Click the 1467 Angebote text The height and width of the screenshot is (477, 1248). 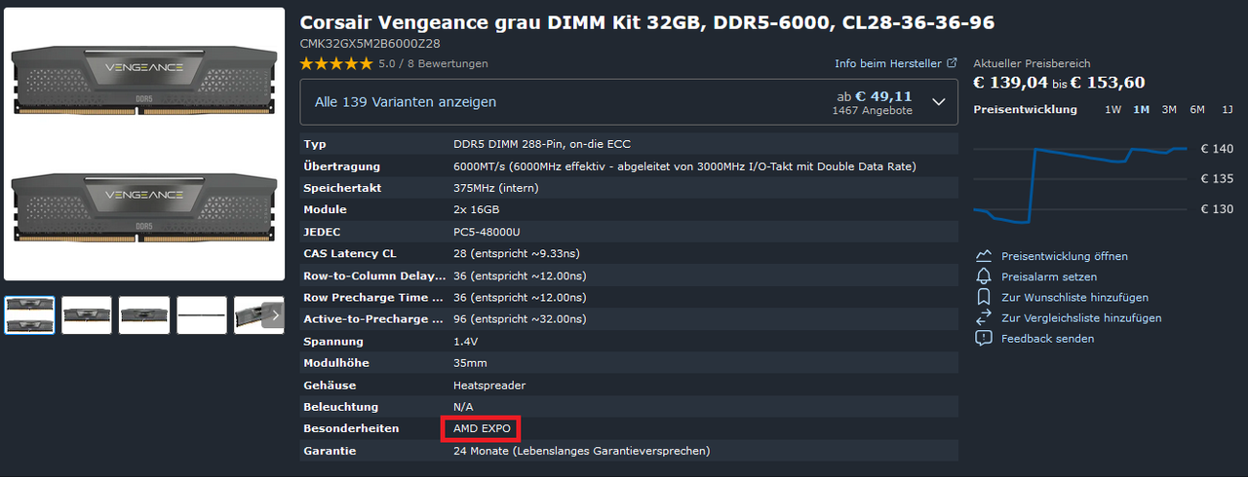click(x=872, y=111)
